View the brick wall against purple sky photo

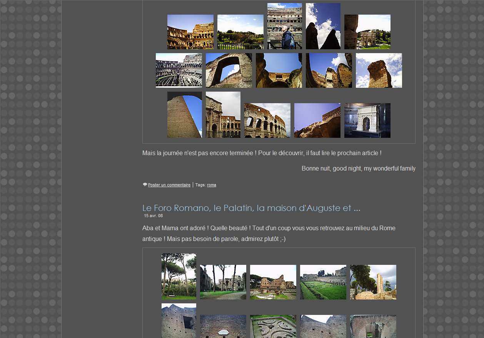point(317,120)
